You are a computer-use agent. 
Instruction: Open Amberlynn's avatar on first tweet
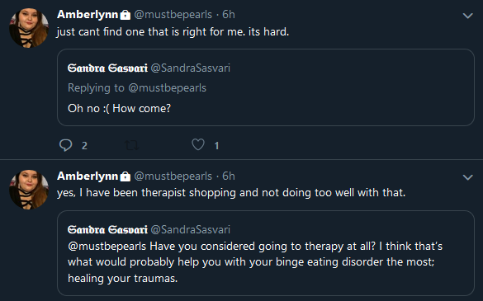[29, 28]
